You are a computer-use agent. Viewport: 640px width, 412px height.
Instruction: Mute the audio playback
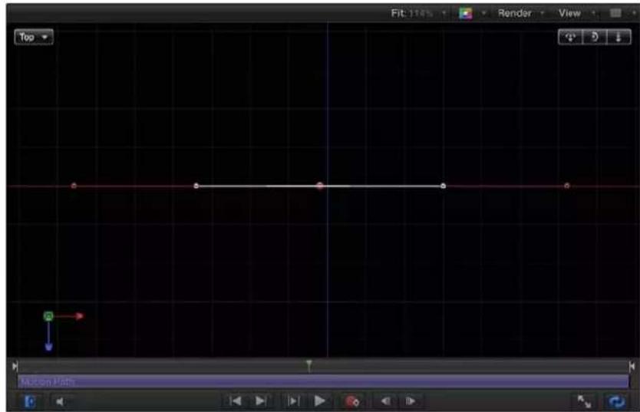pyautogui.click(x=60, y=402)
